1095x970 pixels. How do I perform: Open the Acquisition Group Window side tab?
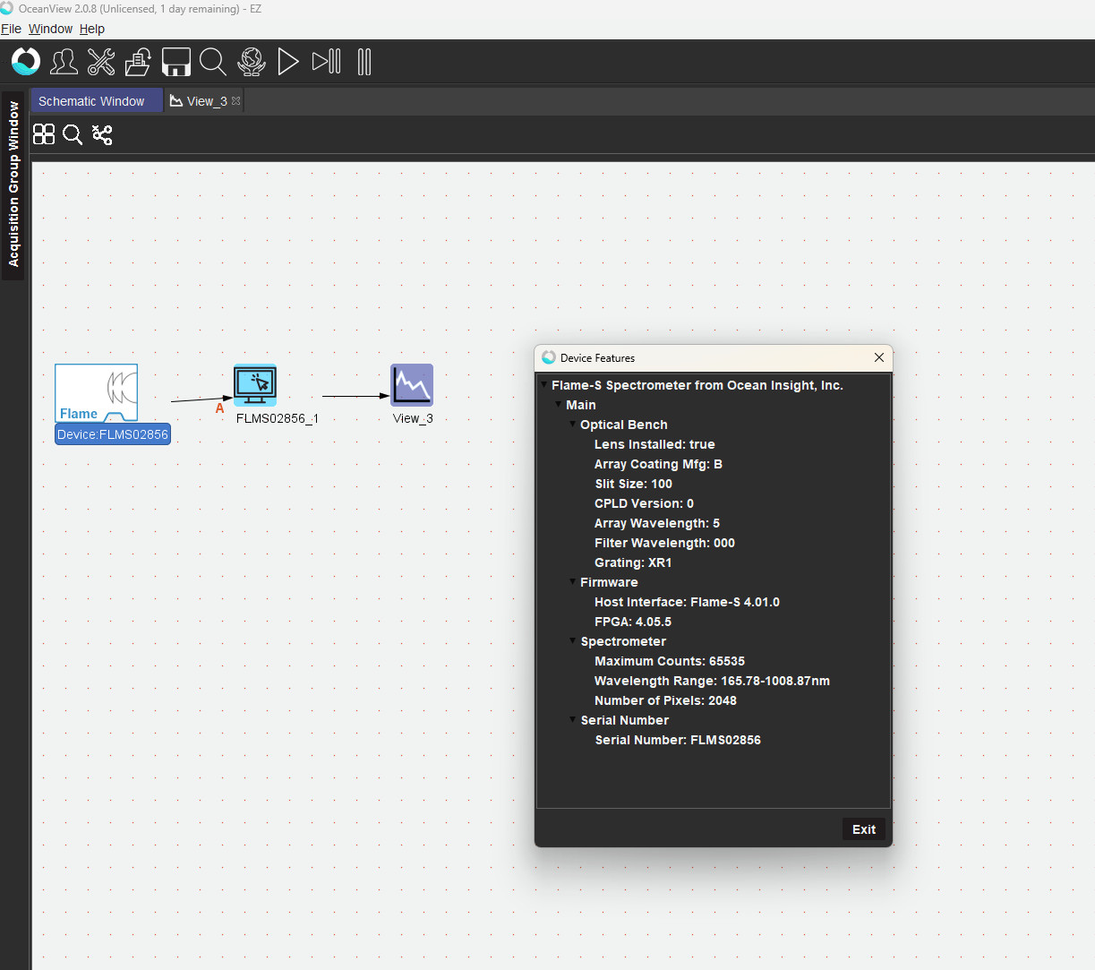13,185
